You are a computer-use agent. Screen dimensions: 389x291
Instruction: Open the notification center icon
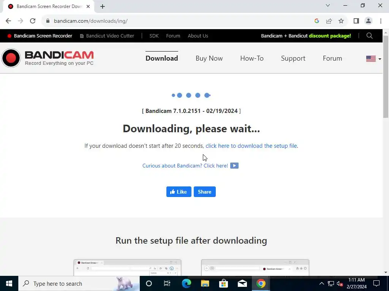(376, 283)
